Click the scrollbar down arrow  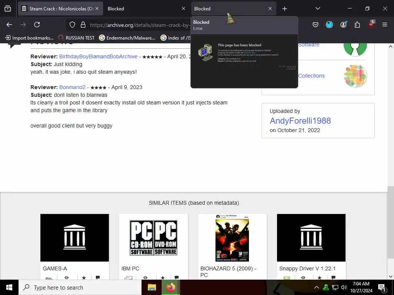click(x=391, y=277)
